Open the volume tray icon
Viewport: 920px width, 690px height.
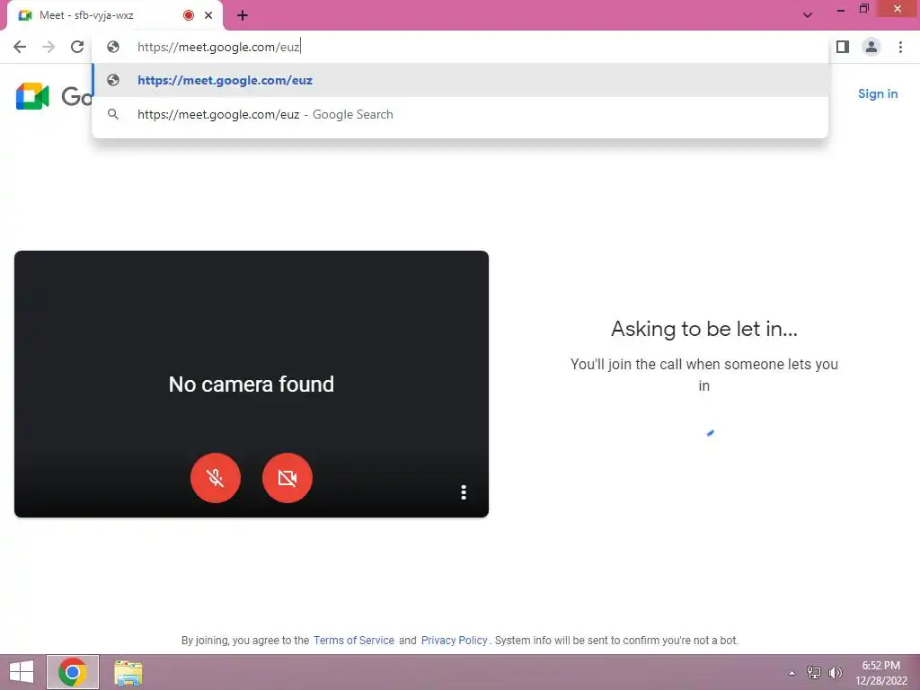[835, 672]
